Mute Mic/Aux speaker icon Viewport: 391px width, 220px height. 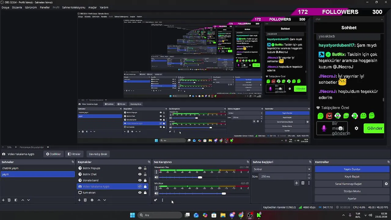156,193
